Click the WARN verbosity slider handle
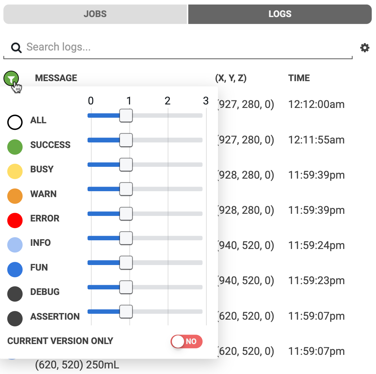 tap(126, 189)
